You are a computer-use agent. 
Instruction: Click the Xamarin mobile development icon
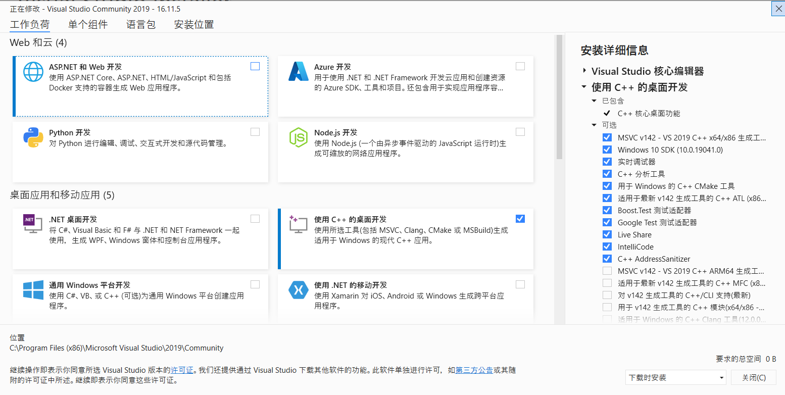coord(298,290)
